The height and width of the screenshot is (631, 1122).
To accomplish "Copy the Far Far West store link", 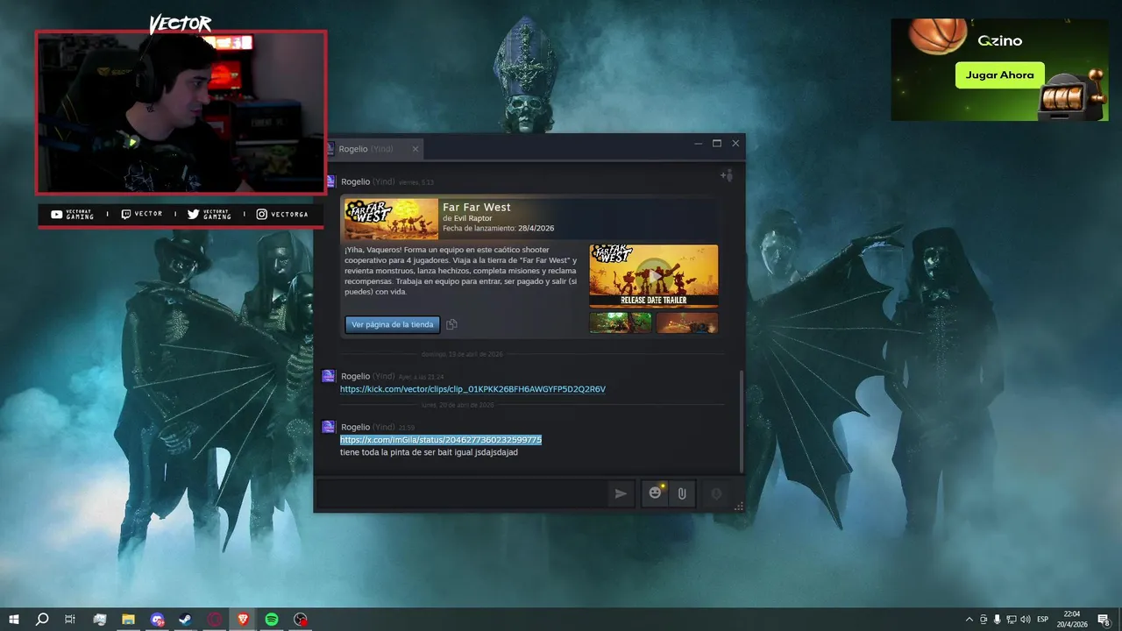I will [x=451, y=324].
